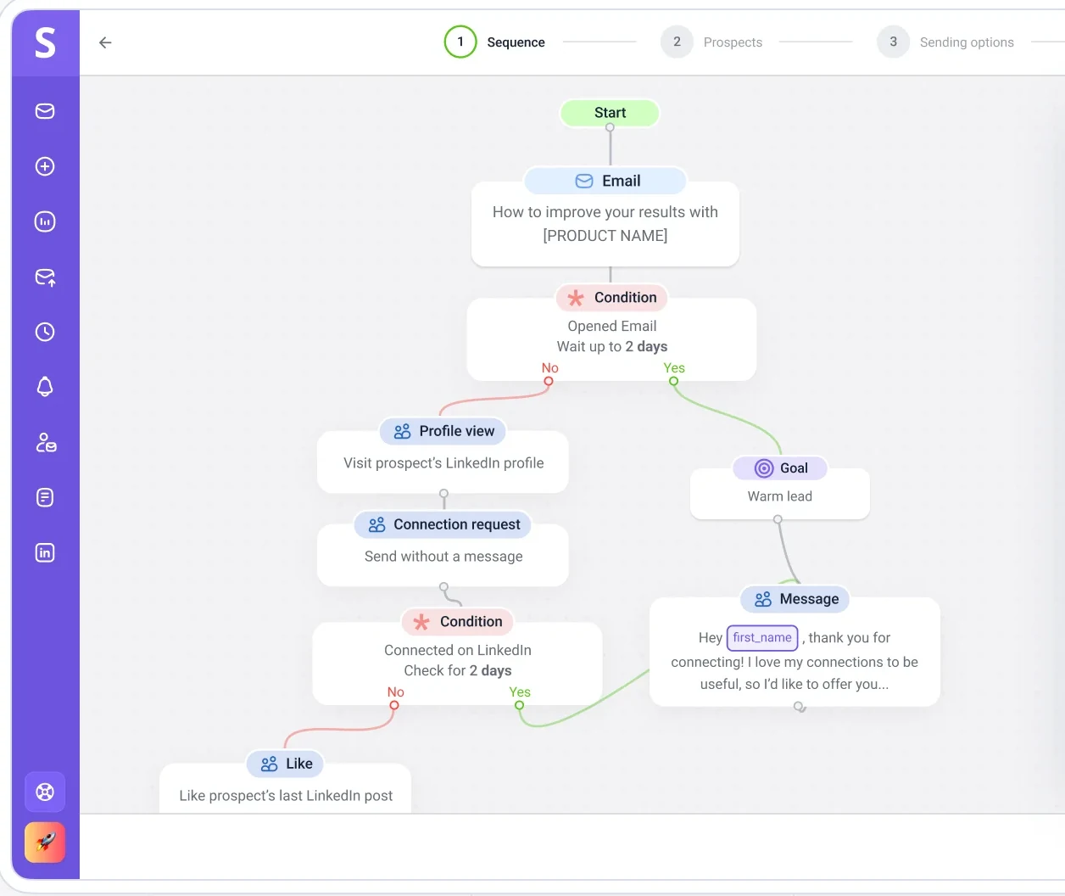This screenshot has width=1065, height=896.
Task: Open the contacts person-mail icon
Action: click(x=46, y=442)
